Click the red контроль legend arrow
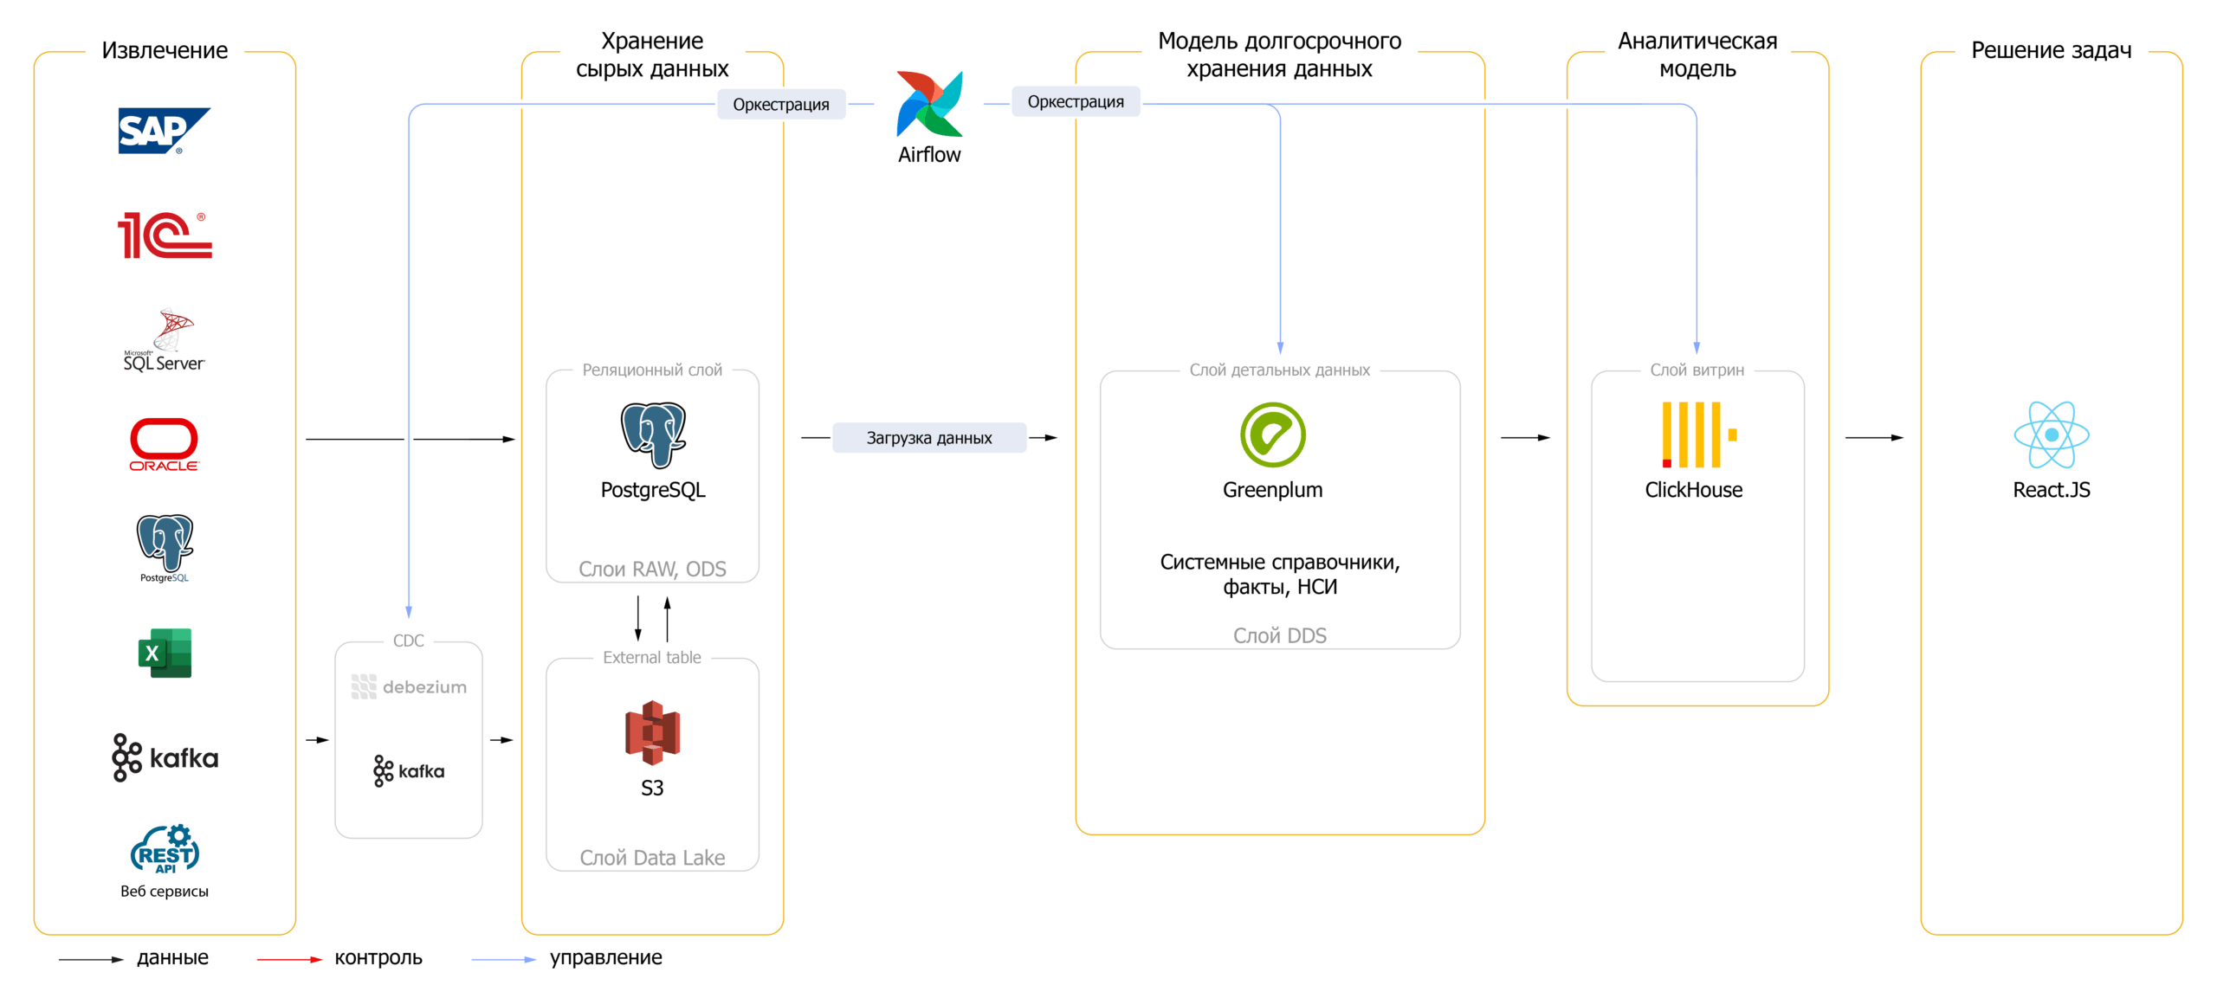This screenshot has width=2217, height=998. pos(288,959)
